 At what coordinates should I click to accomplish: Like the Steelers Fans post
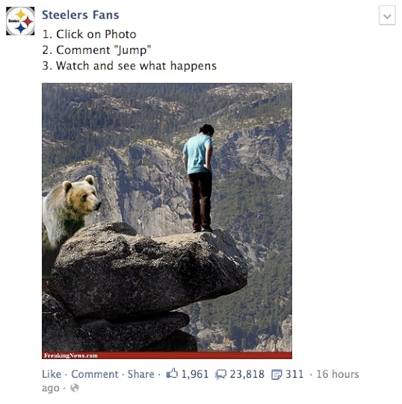click(52, 374)
